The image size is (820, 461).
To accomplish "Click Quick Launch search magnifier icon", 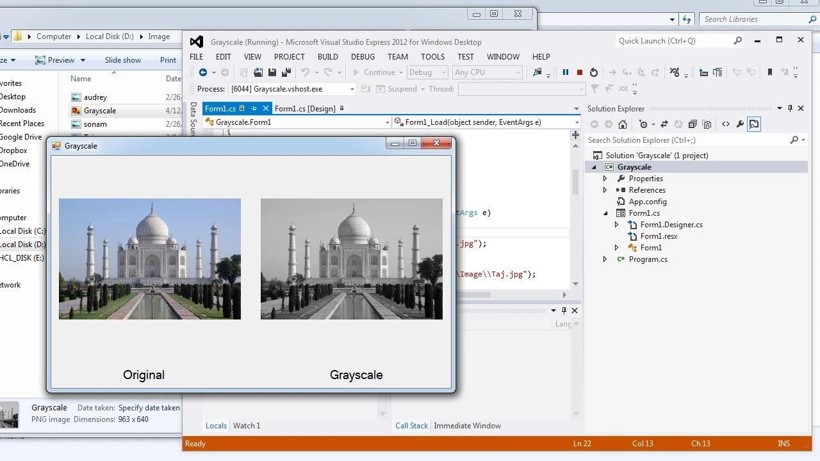I will click(x=737, y=41).
